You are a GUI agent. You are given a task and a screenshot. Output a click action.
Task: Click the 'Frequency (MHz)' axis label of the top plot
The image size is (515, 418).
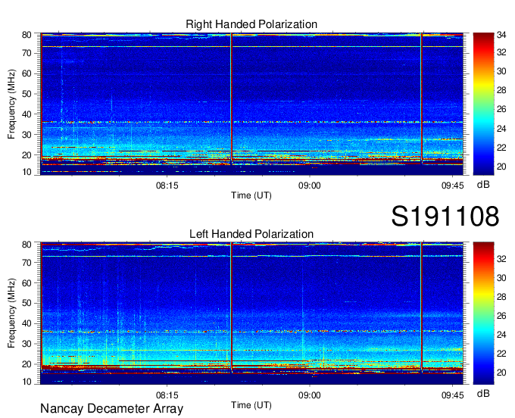[11, 104]
